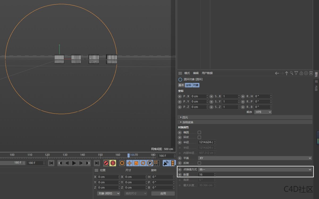Open the 点插值方式 interpolation dropdown
The height and width of the screenshot is (199, 319).
(255, 169)
